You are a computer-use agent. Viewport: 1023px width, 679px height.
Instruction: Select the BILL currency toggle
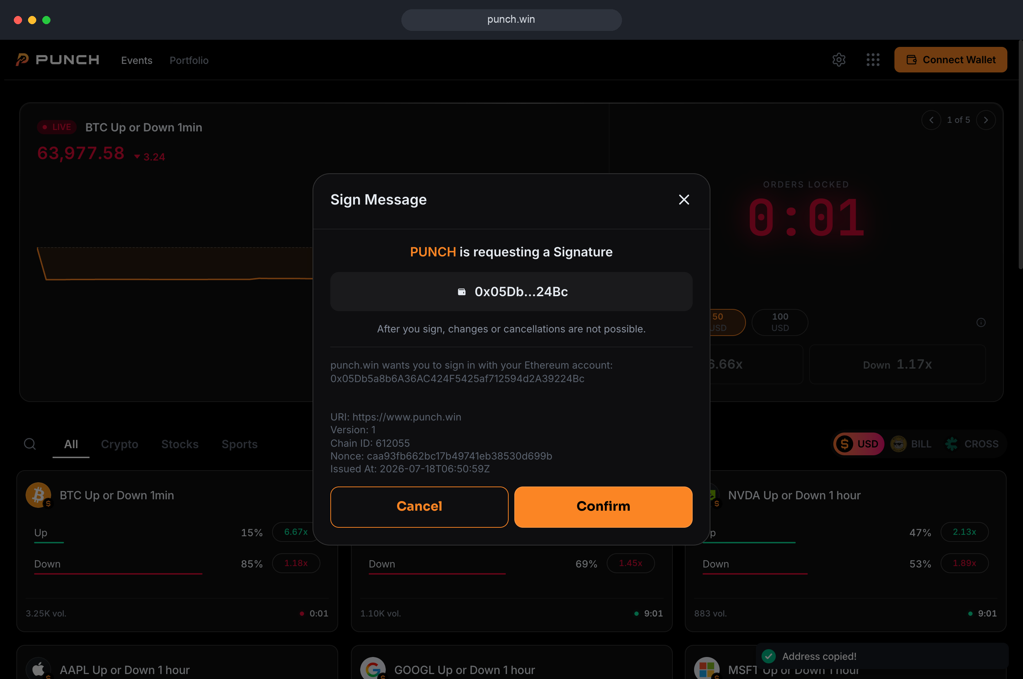click(911, 444)
